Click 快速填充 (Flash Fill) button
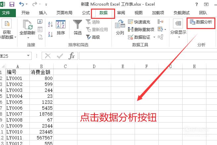 (139, 22)
